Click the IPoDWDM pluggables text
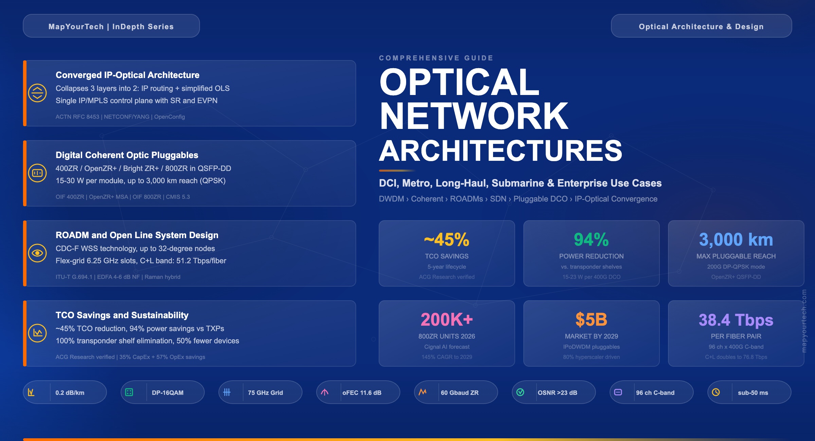The width and height of the screenshot is (815, 441). click(x=592, y=347)
